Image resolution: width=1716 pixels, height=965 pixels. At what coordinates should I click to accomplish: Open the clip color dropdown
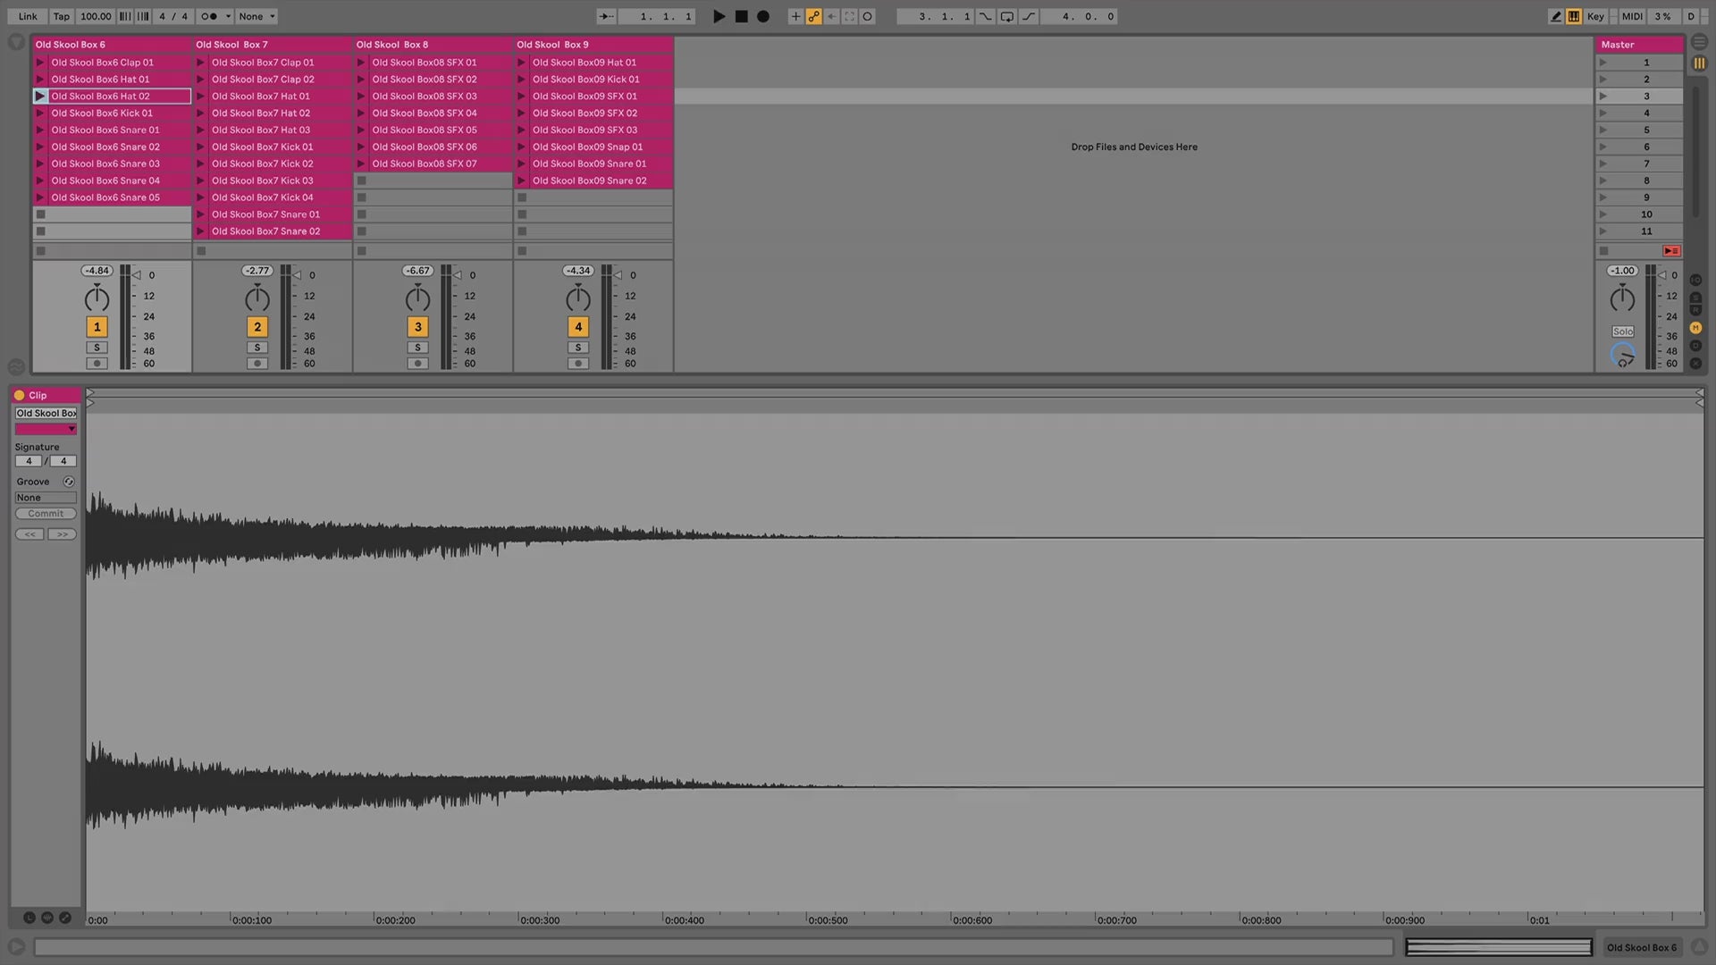(46, 430)
